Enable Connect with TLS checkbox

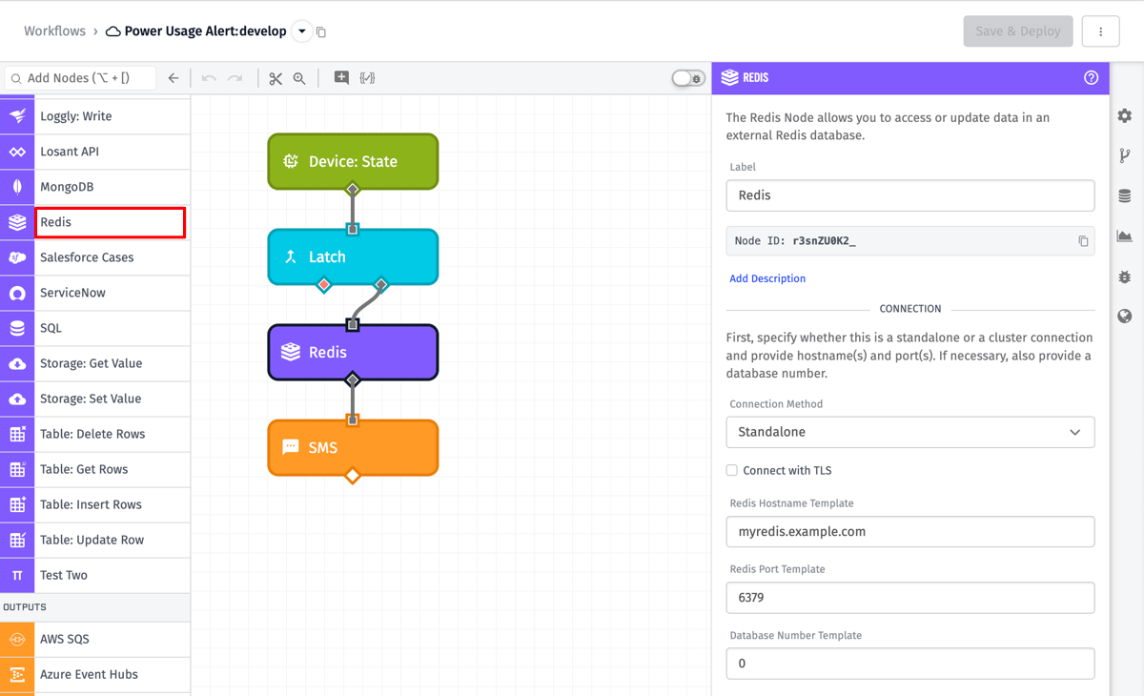click(x=732, y=470)
